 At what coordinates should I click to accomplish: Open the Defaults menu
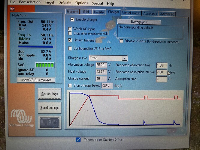(65, 3)
